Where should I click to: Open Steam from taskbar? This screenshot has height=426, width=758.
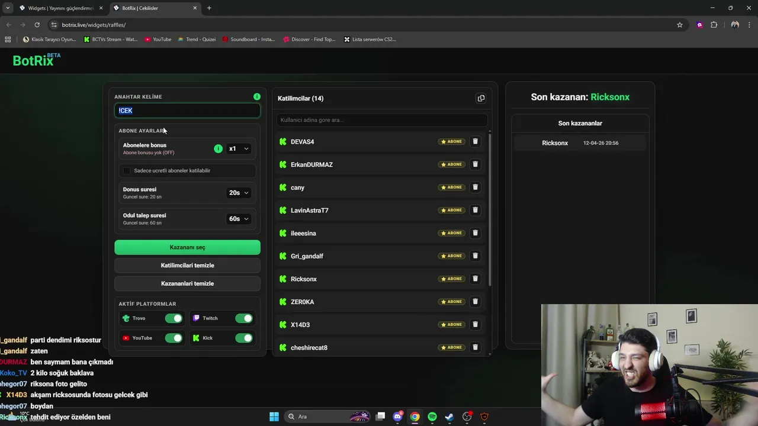coord(449,417)
